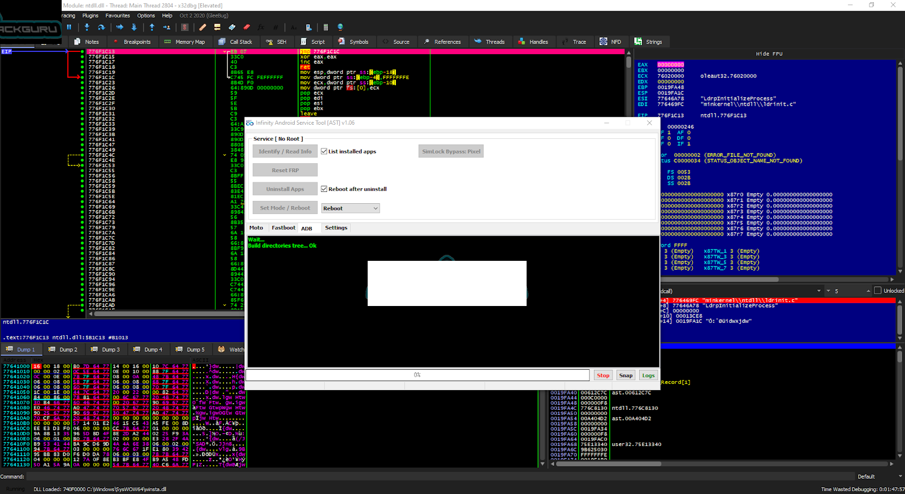Open the Variables hash icon
Image resolution: width=905 pixels, height=494 pixels.
click(275, 27)
